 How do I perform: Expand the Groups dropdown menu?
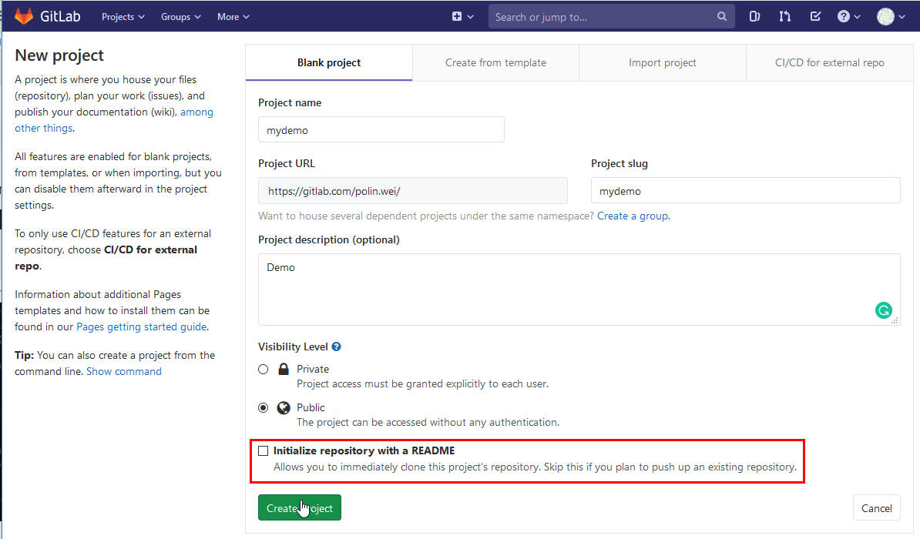pyautogui.click(x=181, y=16)
